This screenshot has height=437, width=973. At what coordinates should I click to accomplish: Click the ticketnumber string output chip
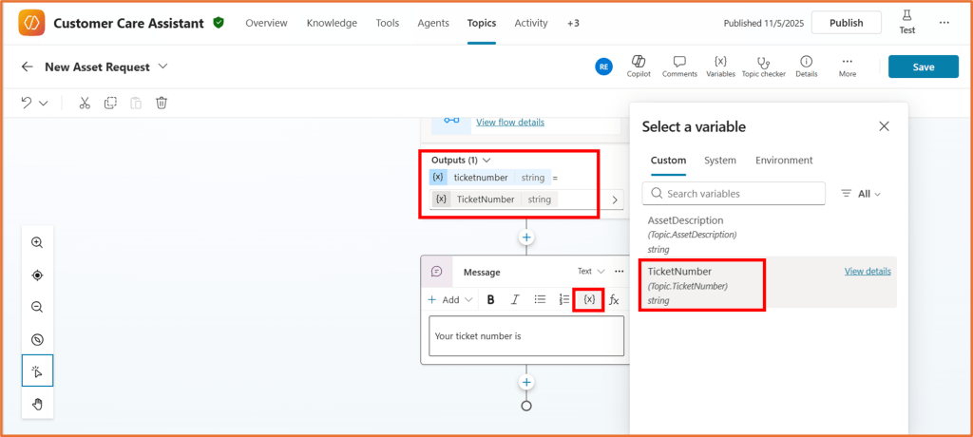click(x=489, y=178)
